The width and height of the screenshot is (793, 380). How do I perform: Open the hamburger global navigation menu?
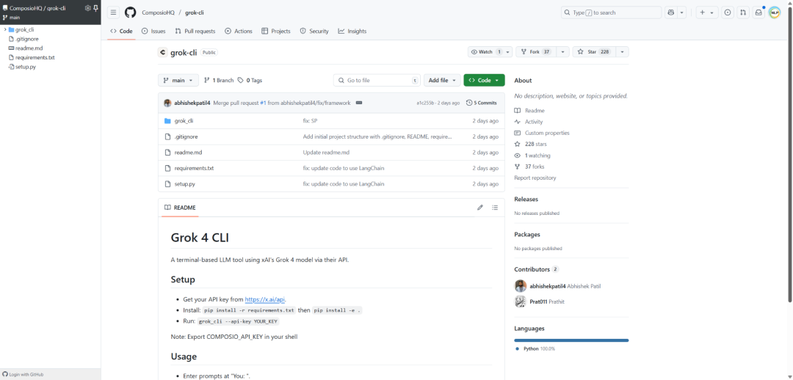coord(113,12)
